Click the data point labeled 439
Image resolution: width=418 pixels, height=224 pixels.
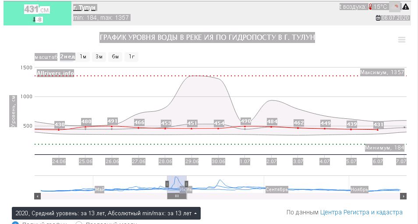click(351, 129)
